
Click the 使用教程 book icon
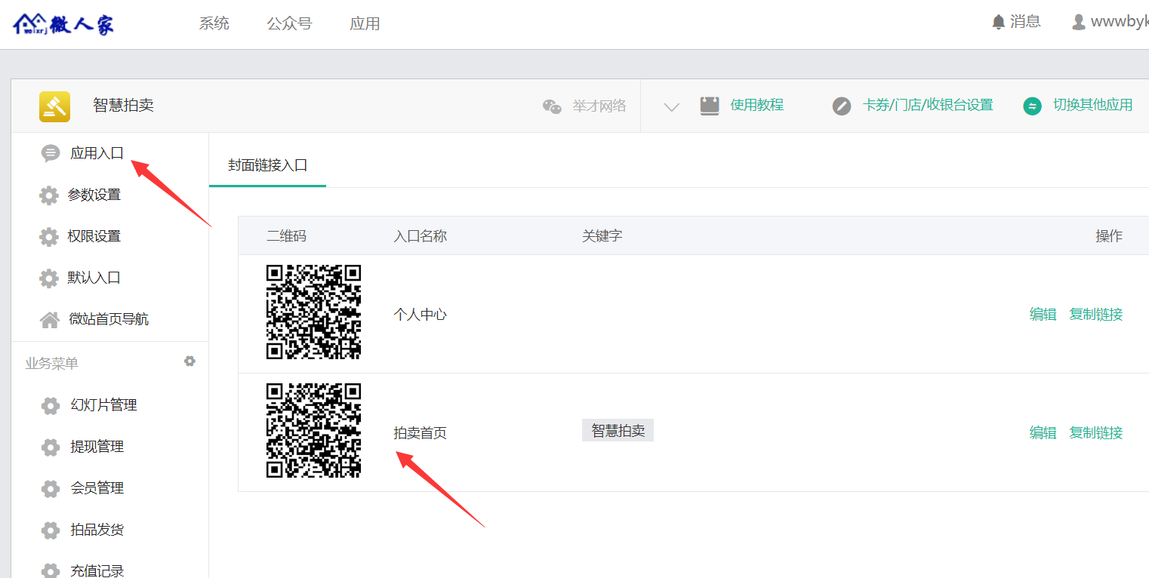click(x=710, y=106)
